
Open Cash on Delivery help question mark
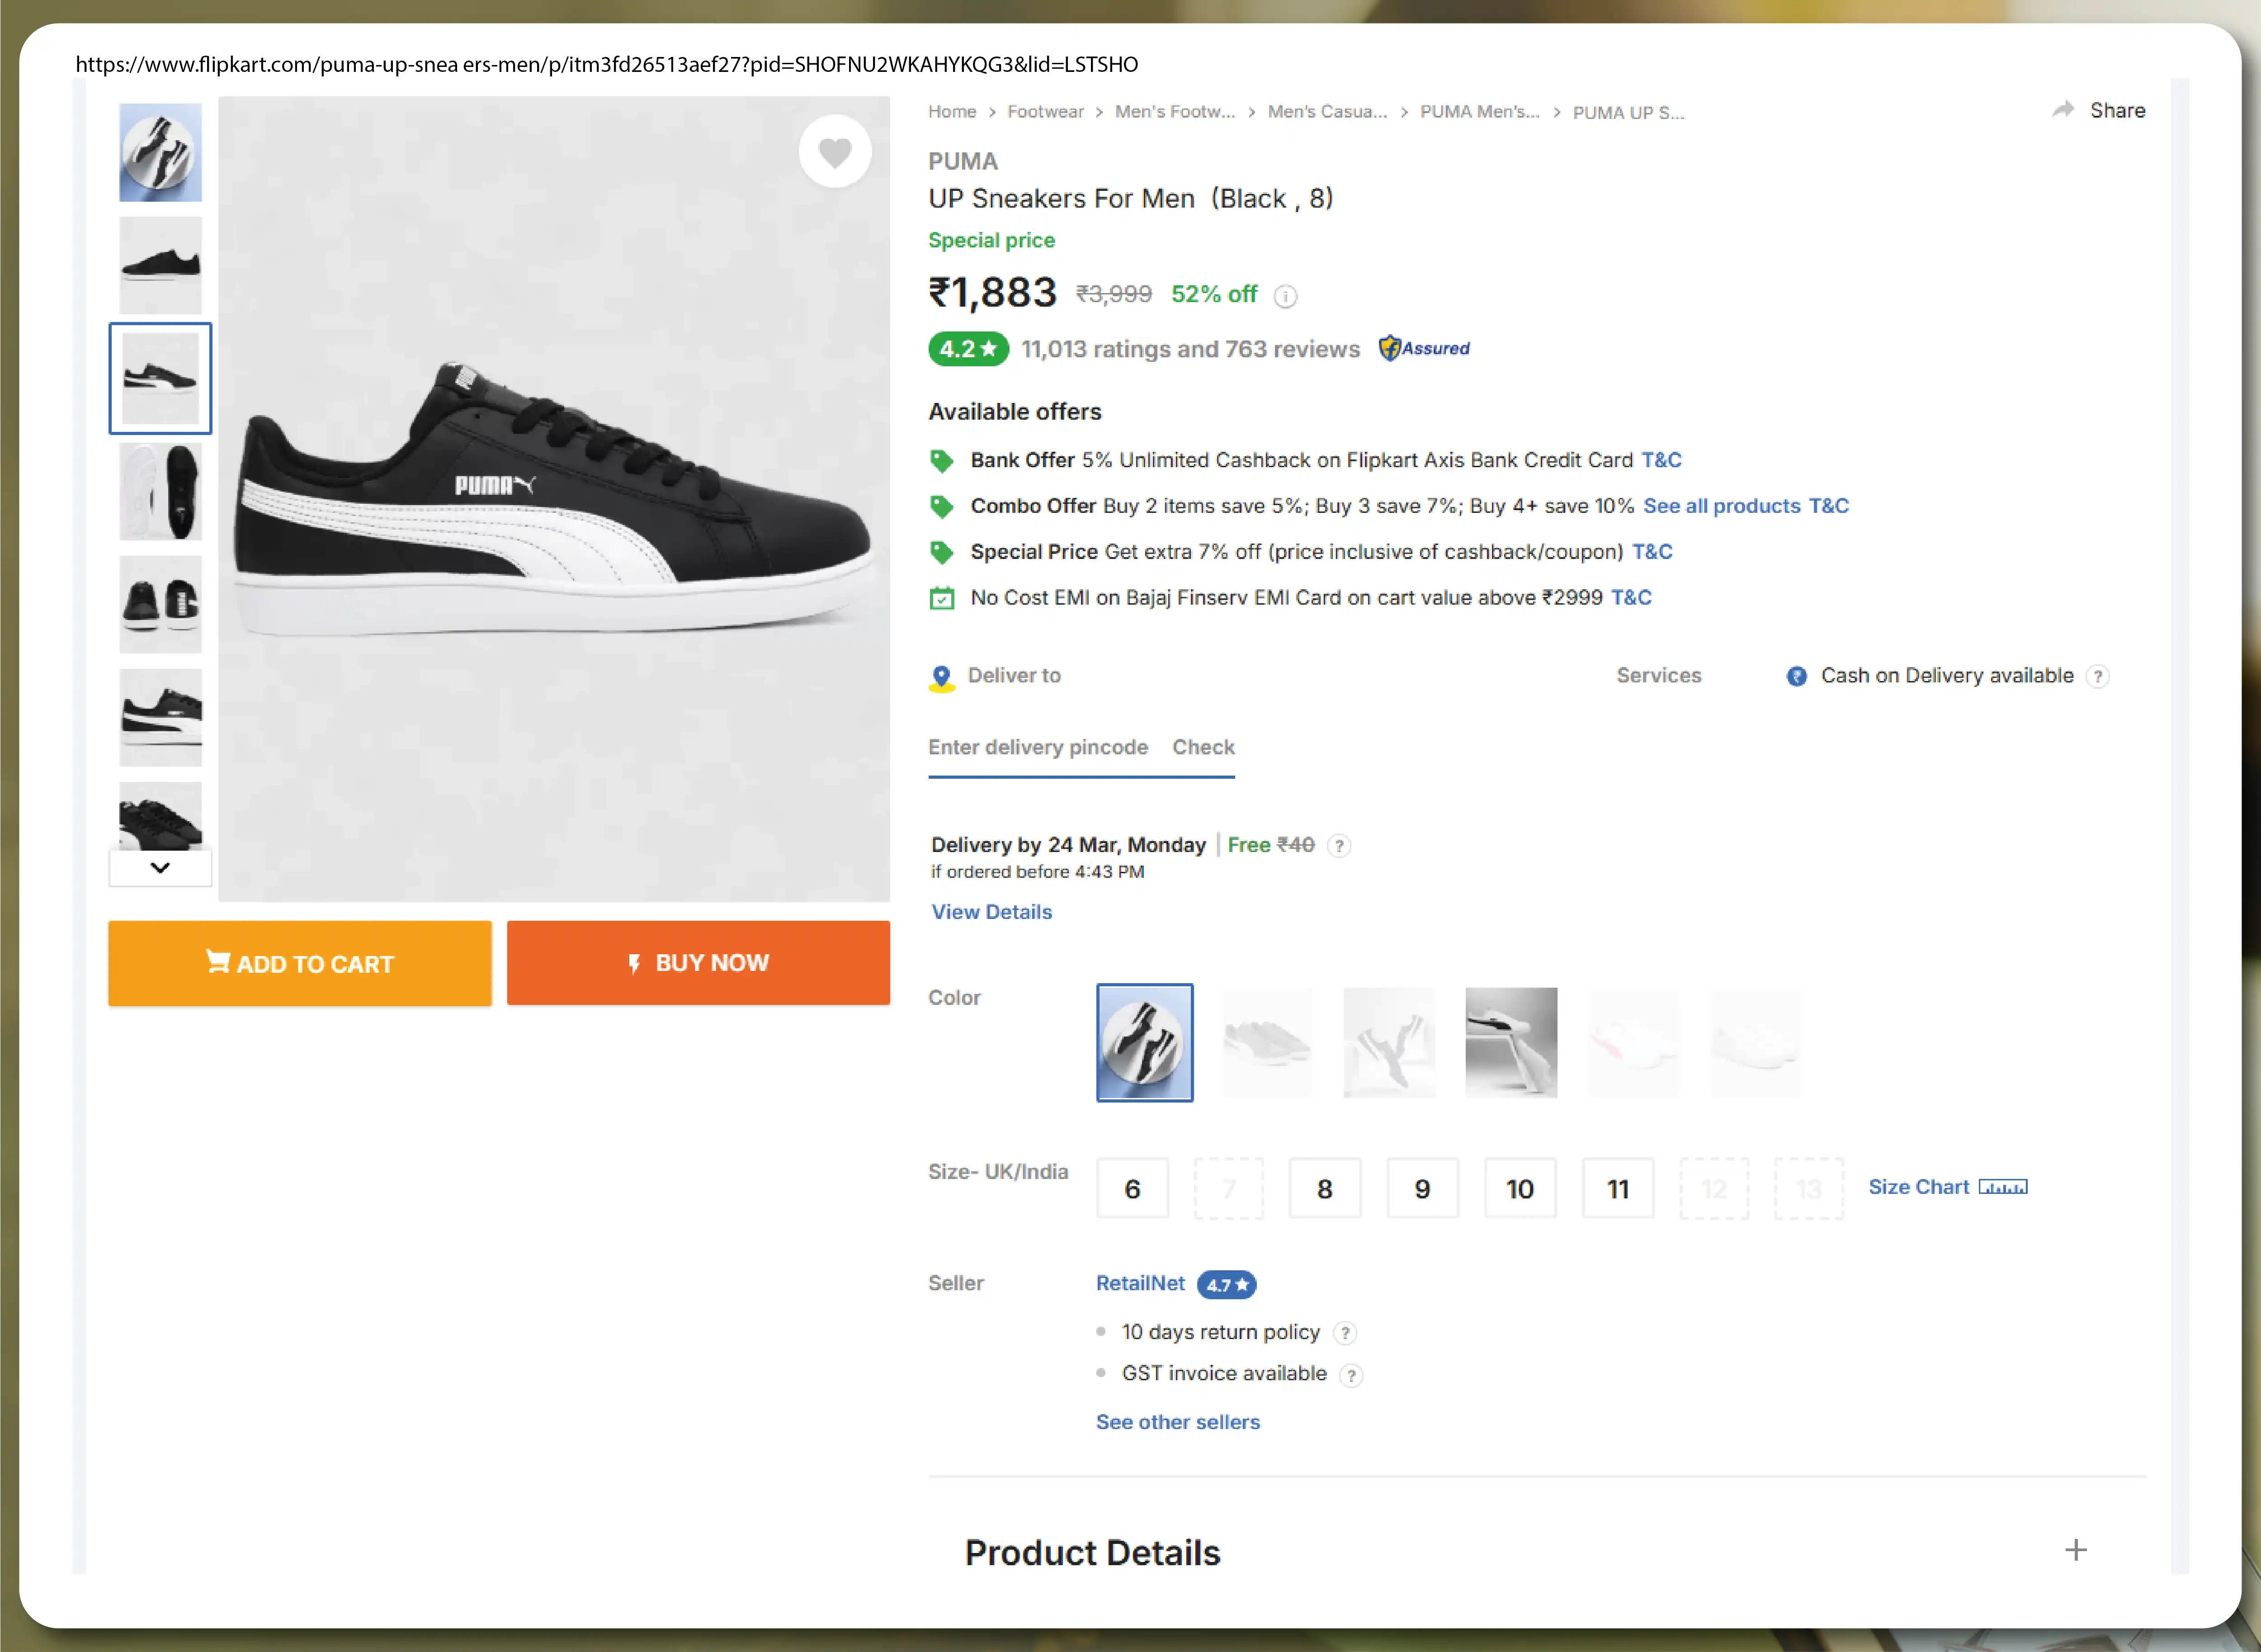[2098, 676]
